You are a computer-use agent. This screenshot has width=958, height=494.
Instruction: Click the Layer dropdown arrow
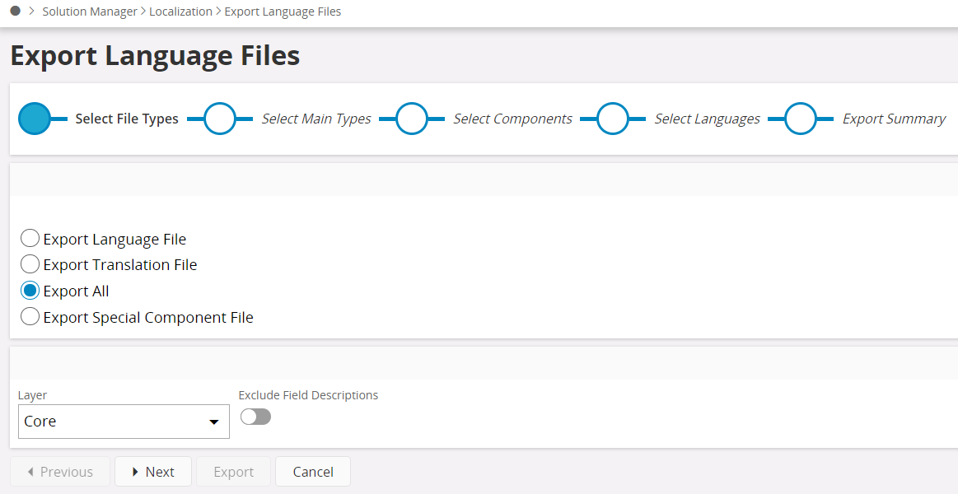click(x=214, y=422)
